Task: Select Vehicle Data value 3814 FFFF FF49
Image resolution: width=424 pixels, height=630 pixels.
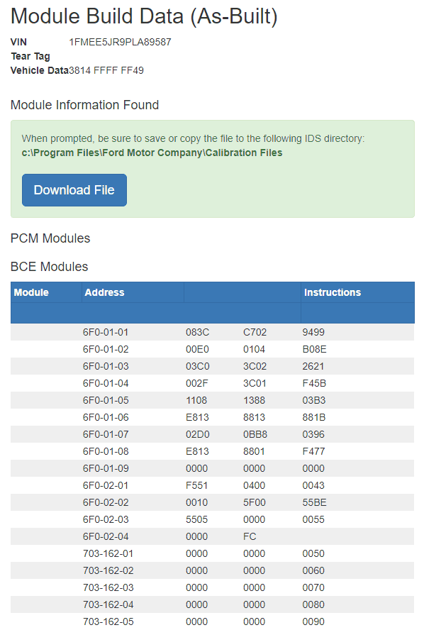Action: tap(106, 71)
